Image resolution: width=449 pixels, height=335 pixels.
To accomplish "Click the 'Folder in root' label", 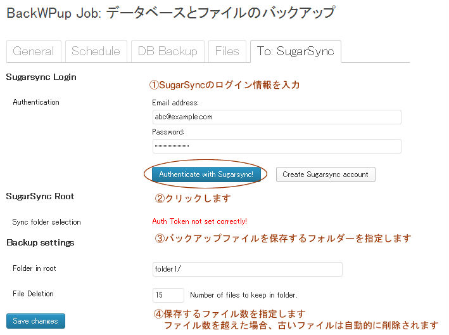I will click(x=34, y=268).
